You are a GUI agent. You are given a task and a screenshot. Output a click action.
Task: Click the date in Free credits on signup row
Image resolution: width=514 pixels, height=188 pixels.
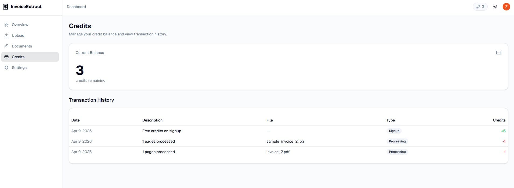point(81,131)
